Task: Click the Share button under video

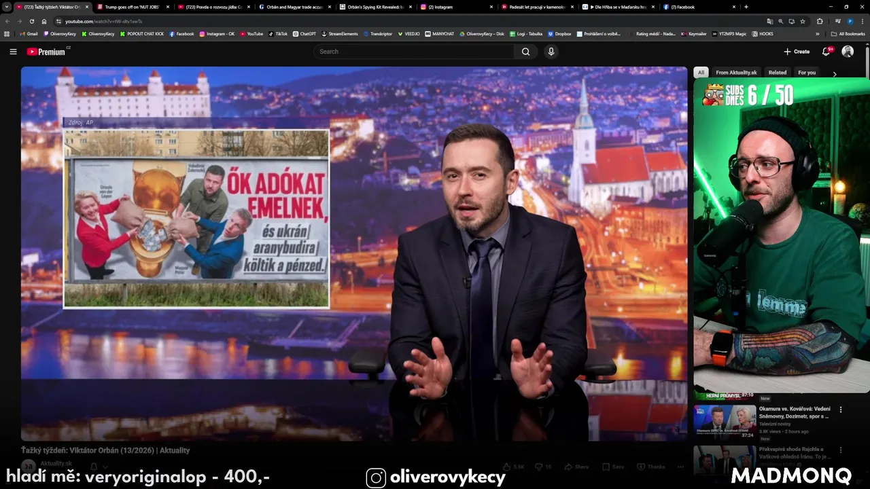Action: pos(577,467)
